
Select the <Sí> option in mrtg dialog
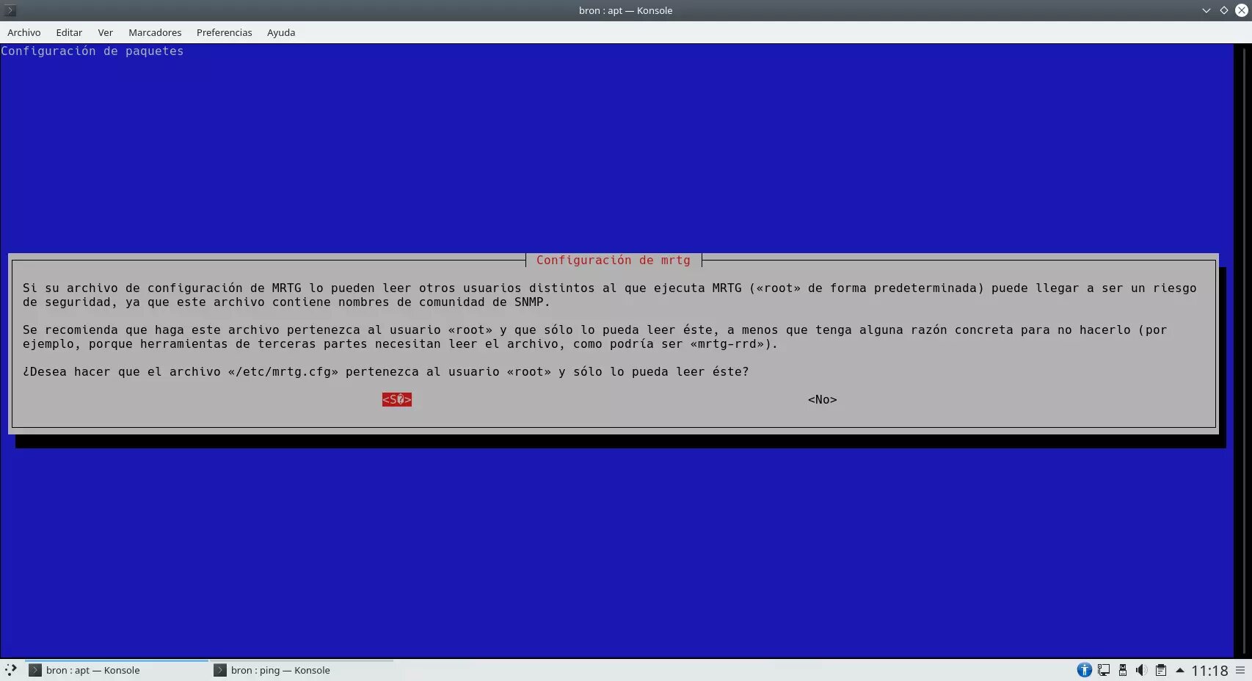point(396,399)
